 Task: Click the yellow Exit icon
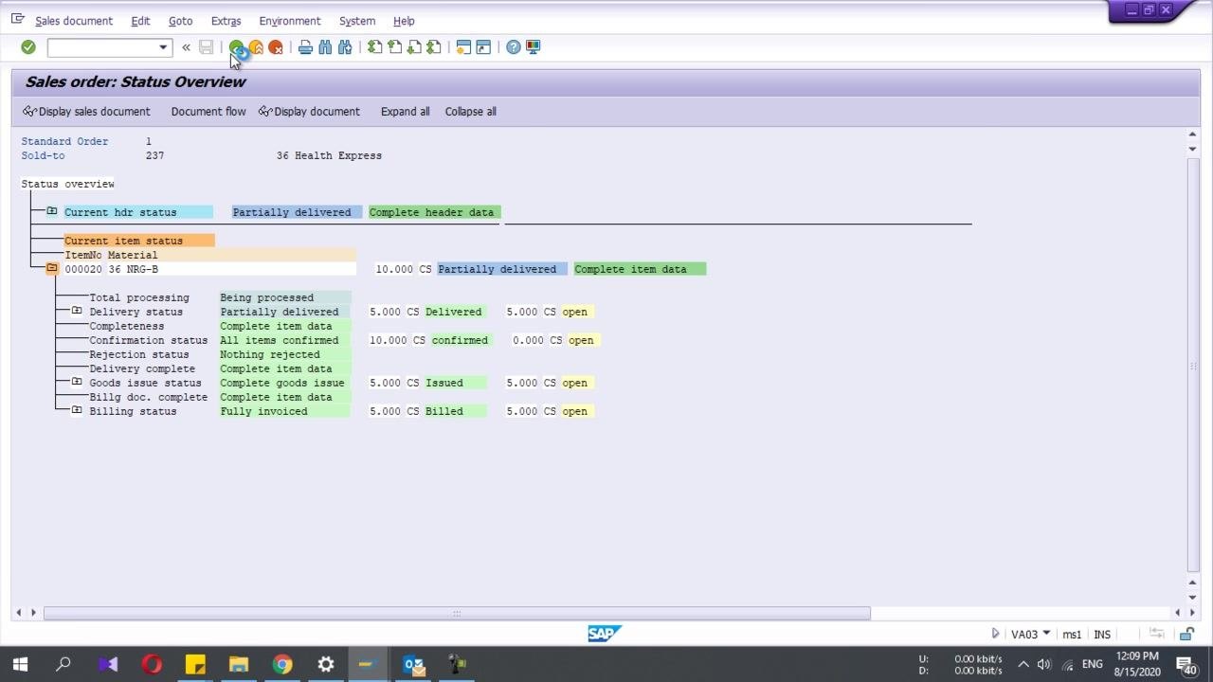(256, 47)
